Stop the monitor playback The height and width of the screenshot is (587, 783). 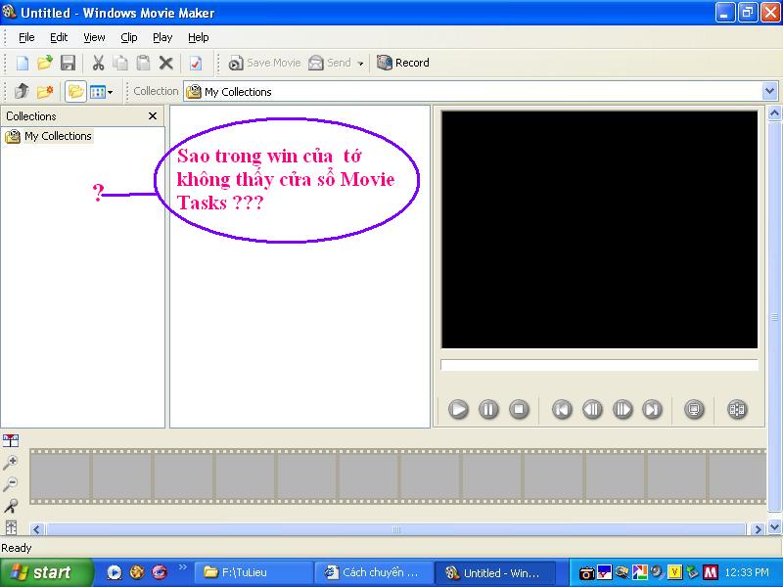(519, 409)
